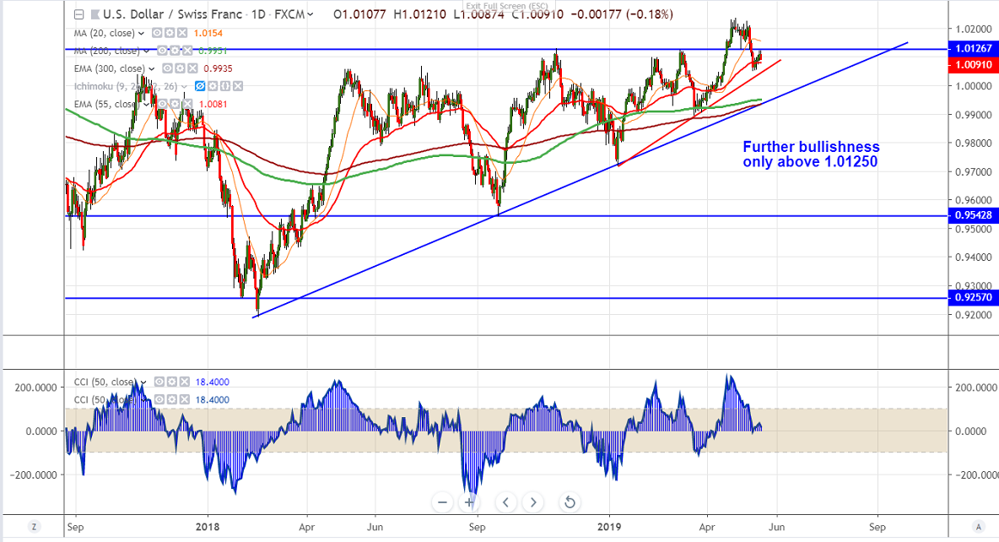This screenshot has width=999, height=542.
Task: Expand EMA (300, close) dropdown arrow
Action: (x=152, y=69)
